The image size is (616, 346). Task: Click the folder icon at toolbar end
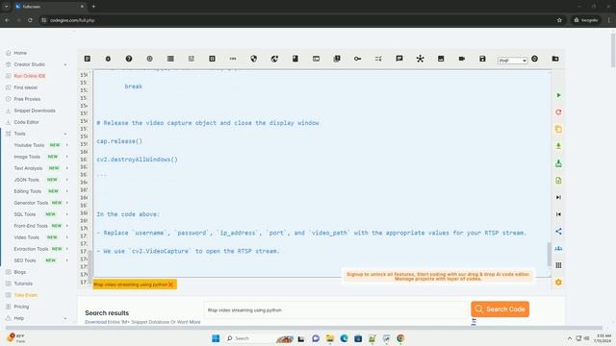(x=555, y=59)
